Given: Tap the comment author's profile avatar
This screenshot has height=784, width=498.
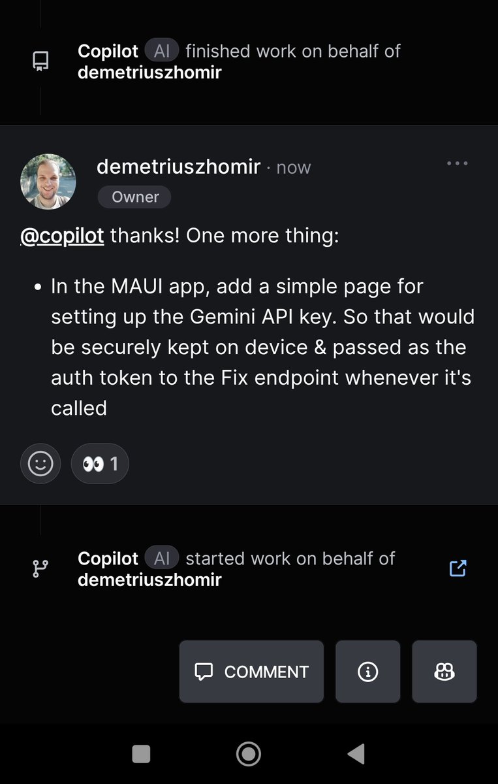Looking at the screenshot, I should pyautogui.click(x=48, y=182).
